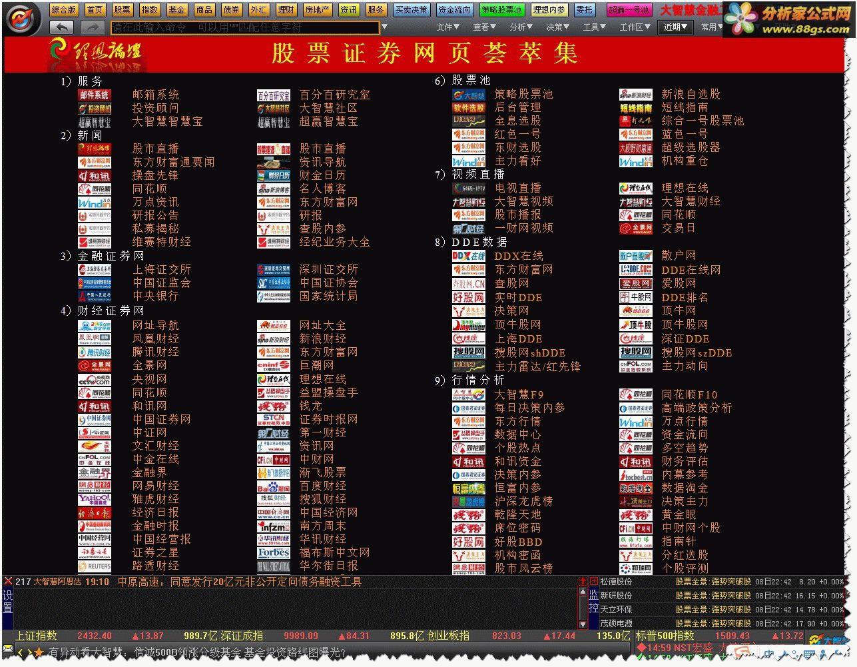Switch to the 综合版 tab

[x=64, y=10]
